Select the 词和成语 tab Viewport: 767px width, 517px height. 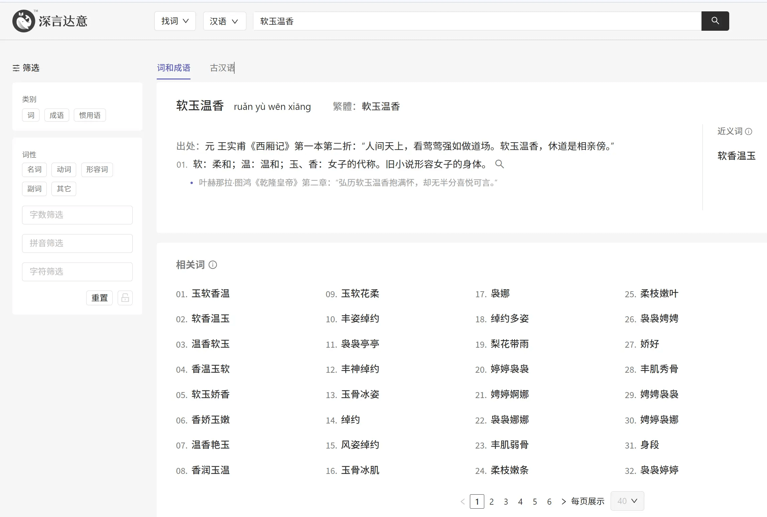173,68
